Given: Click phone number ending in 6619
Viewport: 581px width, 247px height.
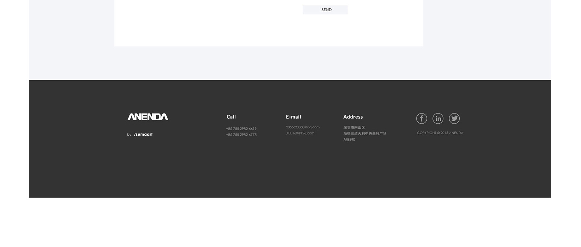Looking at the screenshot, I should [x=241, y=129].
